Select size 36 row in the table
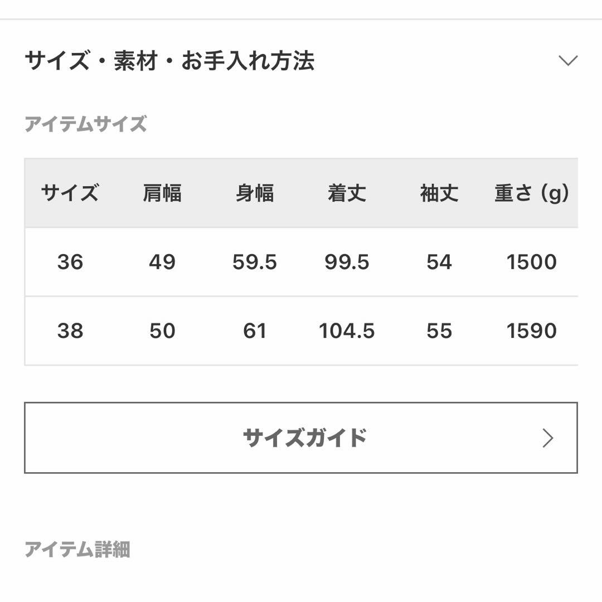 (301, 262)
